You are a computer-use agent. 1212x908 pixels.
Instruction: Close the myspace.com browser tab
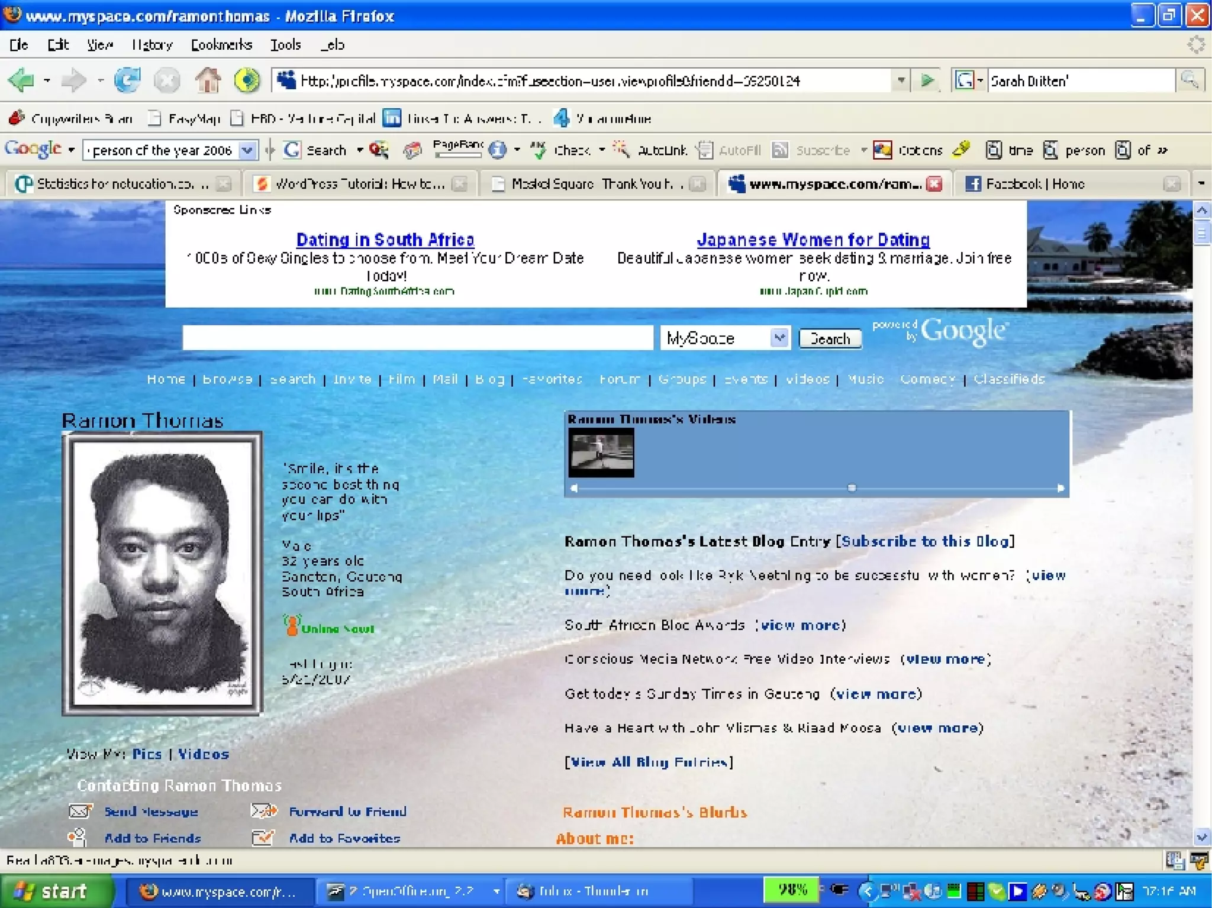pos(934,184)
